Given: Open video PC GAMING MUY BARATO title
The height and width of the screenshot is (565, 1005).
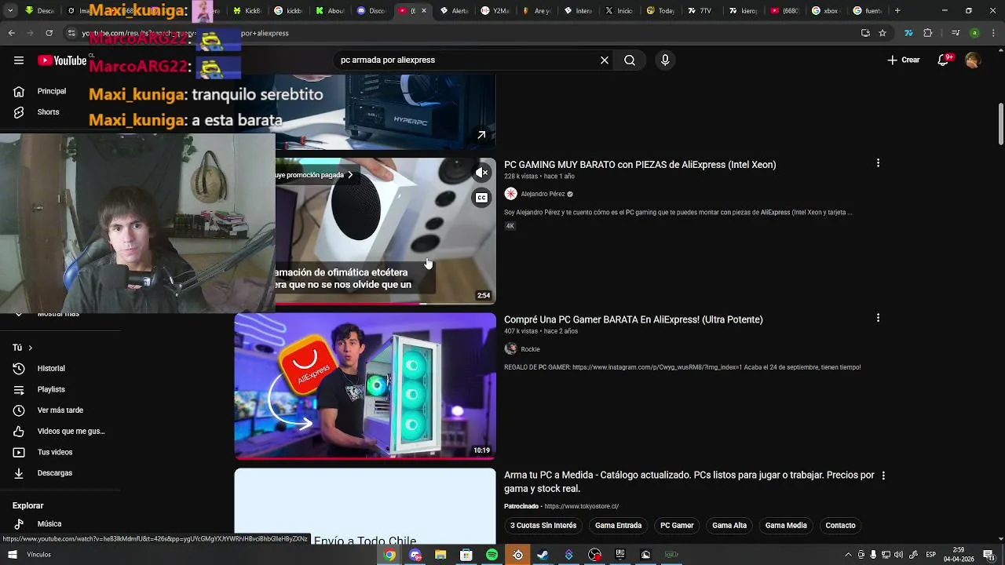Looking at the screenshot, I should (x=640, y=165).
